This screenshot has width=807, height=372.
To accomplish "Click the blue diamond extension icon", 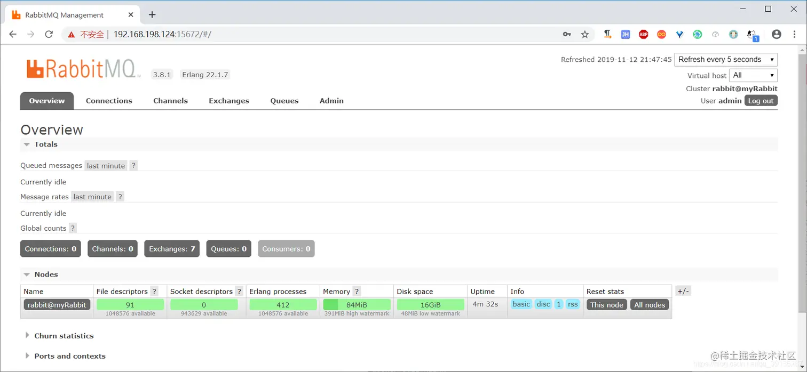I will 679,34.
